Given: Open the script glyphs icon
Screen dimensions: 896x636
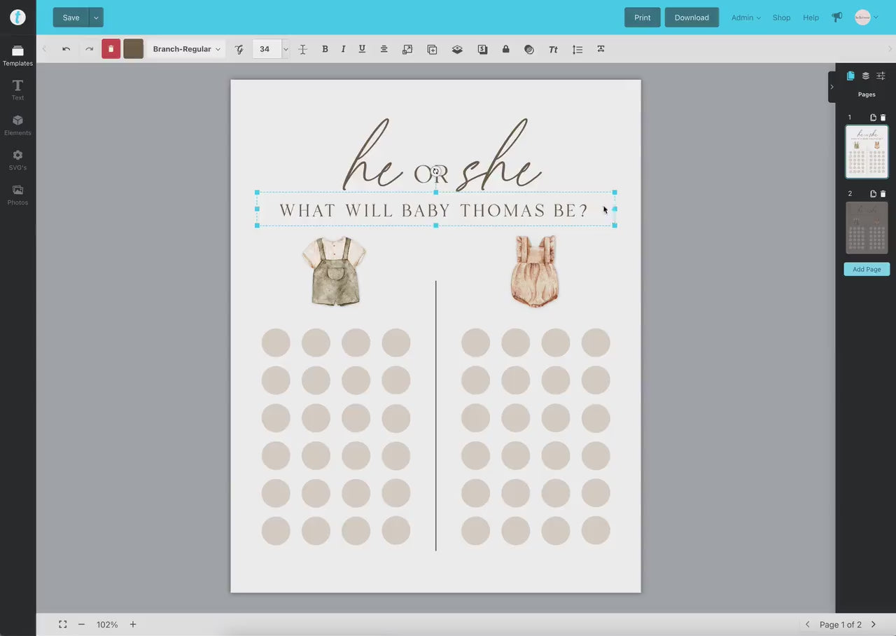Looking at the screenshot, I should pyautogui.click(x=239, y=49).
